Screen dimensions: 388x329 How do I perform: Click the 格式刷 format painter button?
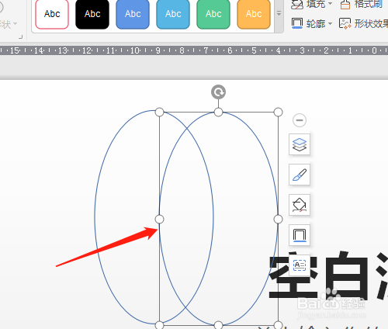pos(362,4)
